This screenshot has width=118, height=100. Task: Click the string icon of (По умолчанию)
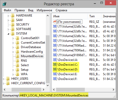coord(55,22)
